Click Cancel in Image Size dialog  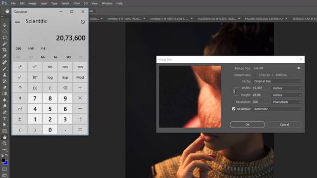tap(284, 125)
